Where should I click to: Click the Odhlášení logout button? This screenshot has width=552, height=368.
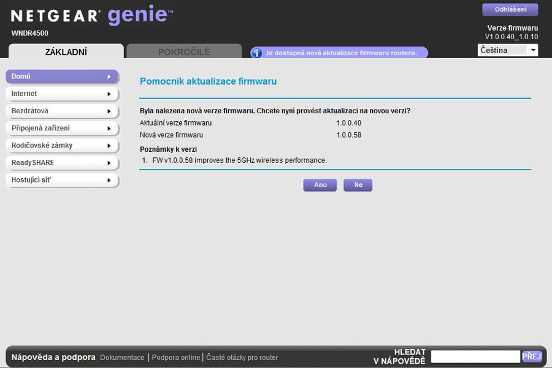click(510, 9)
